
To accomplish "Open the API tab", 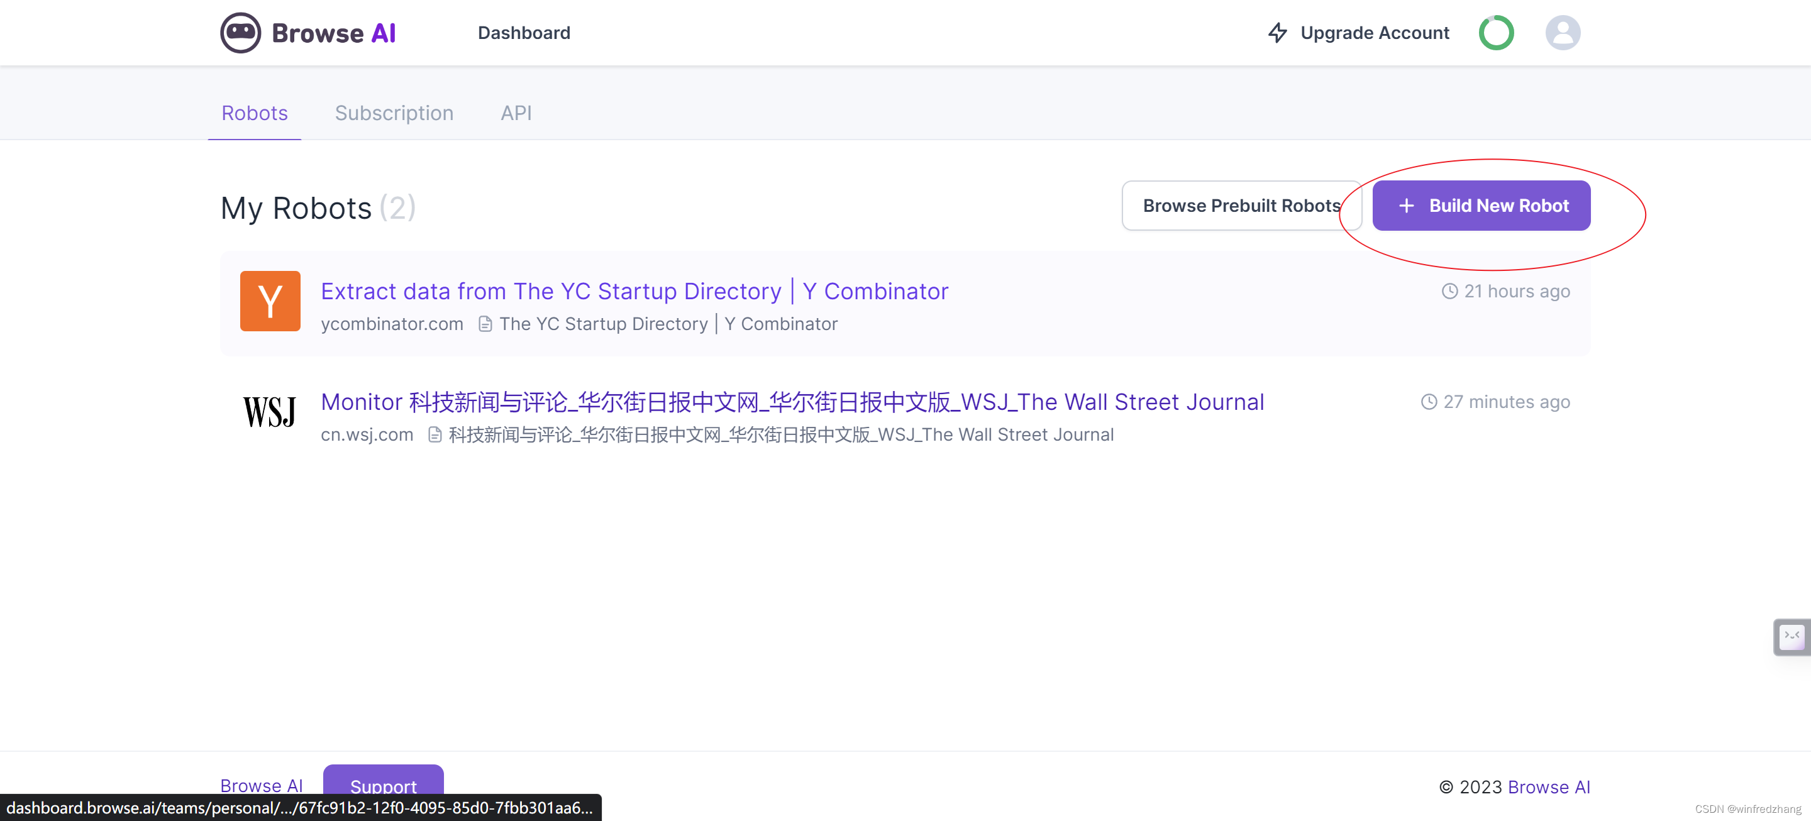I will [516, 113].
